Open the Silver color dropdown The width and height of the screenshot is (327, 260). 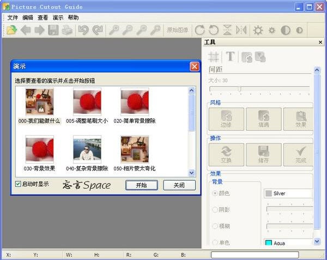coord(288,193)
